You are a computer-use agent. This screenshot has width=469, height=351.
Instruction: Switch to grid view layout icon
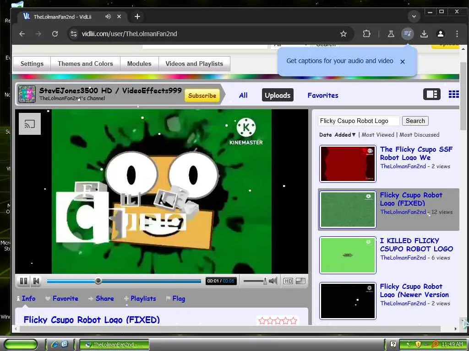453,94
